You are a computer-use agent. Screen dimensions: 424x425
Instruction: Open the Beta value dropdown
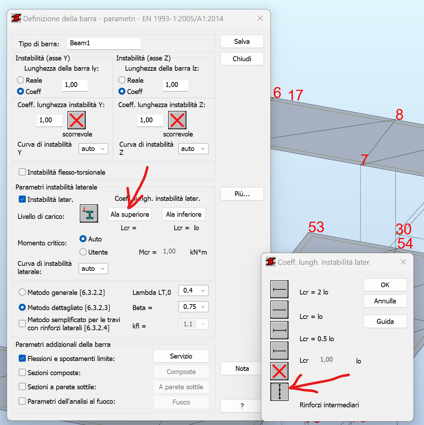(193, 307)
